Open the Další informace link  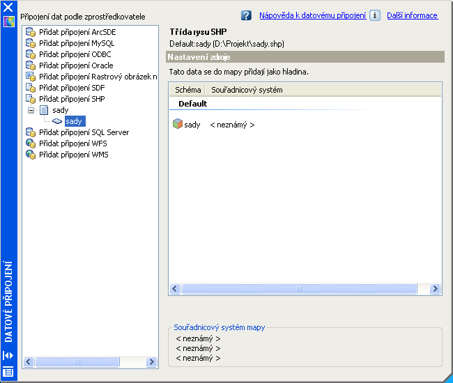coord(413,15)
